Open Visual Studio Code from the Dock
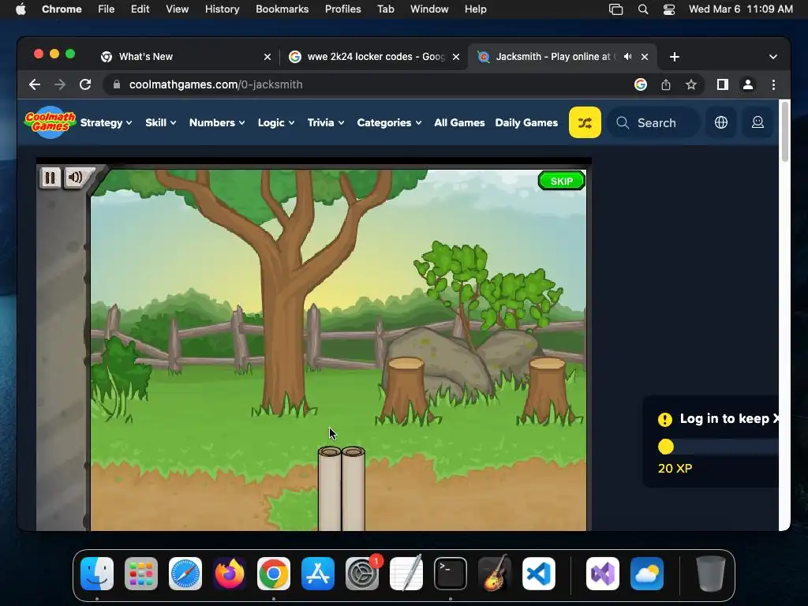808x606 pixels. [539, 574]
